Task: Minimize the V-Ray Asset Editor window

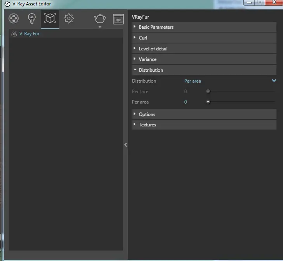Action: [x=249, y=3]
